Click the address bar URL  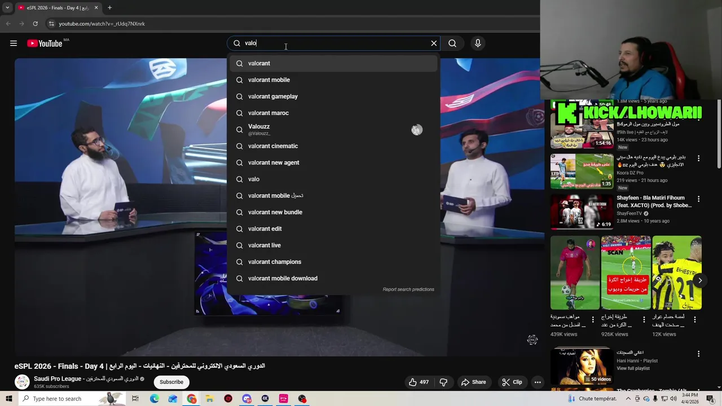coord(102,24)
